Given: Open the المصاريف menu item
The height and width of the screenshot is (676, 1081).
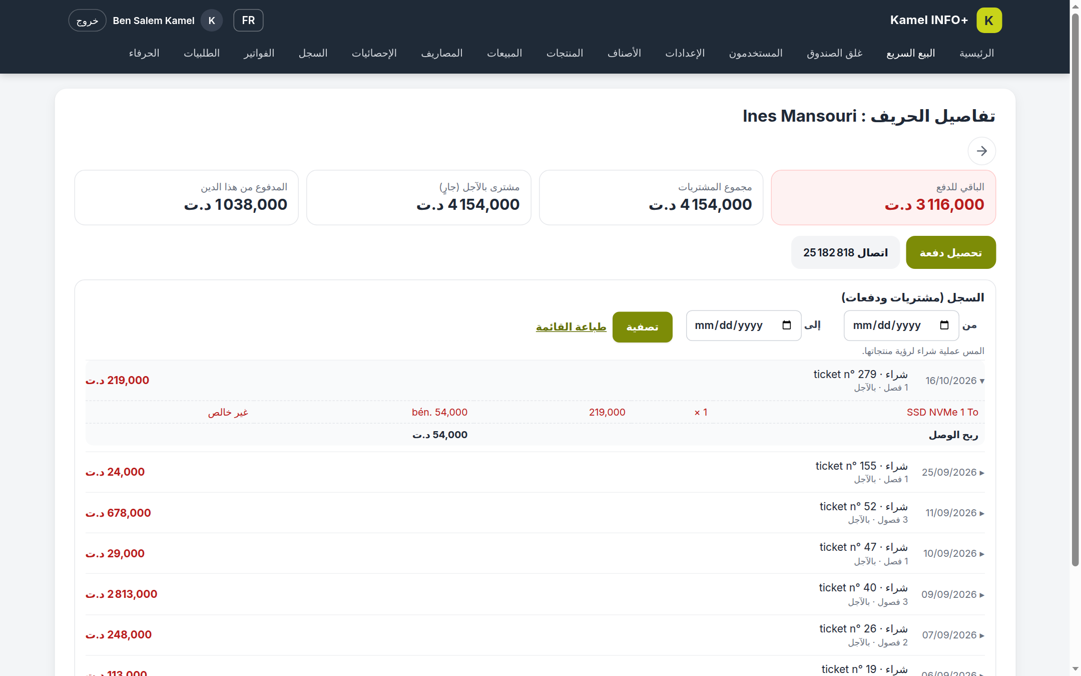Looking at the screenshot, I should click(x=441, y=53).
